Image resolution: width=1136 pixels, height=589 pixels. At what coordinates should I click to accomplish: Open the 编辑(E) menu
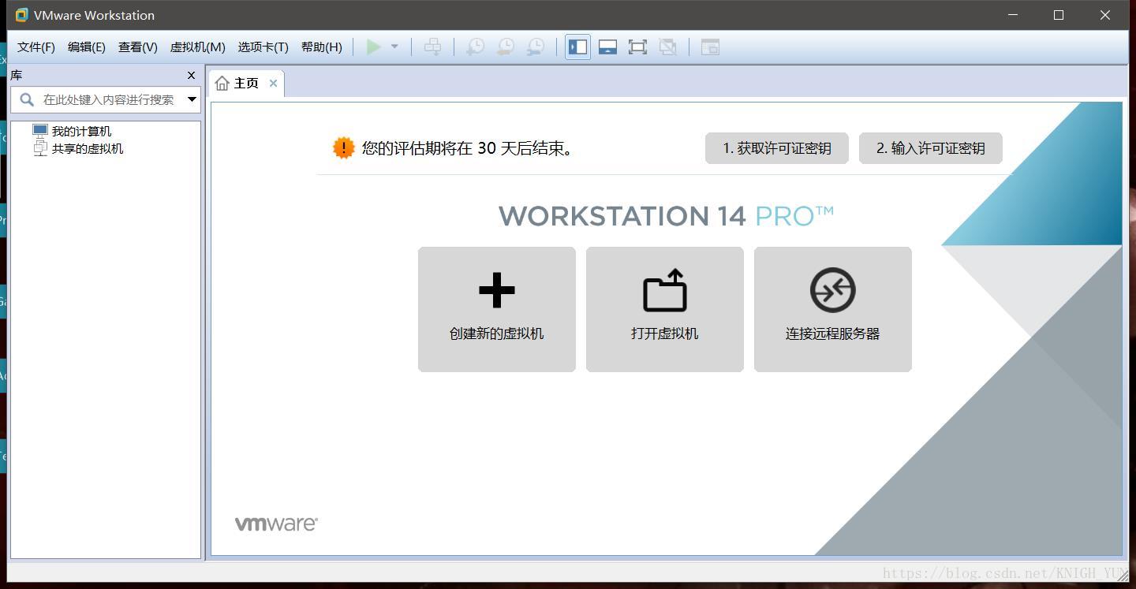pyautogui.click(x=87, y=47)
